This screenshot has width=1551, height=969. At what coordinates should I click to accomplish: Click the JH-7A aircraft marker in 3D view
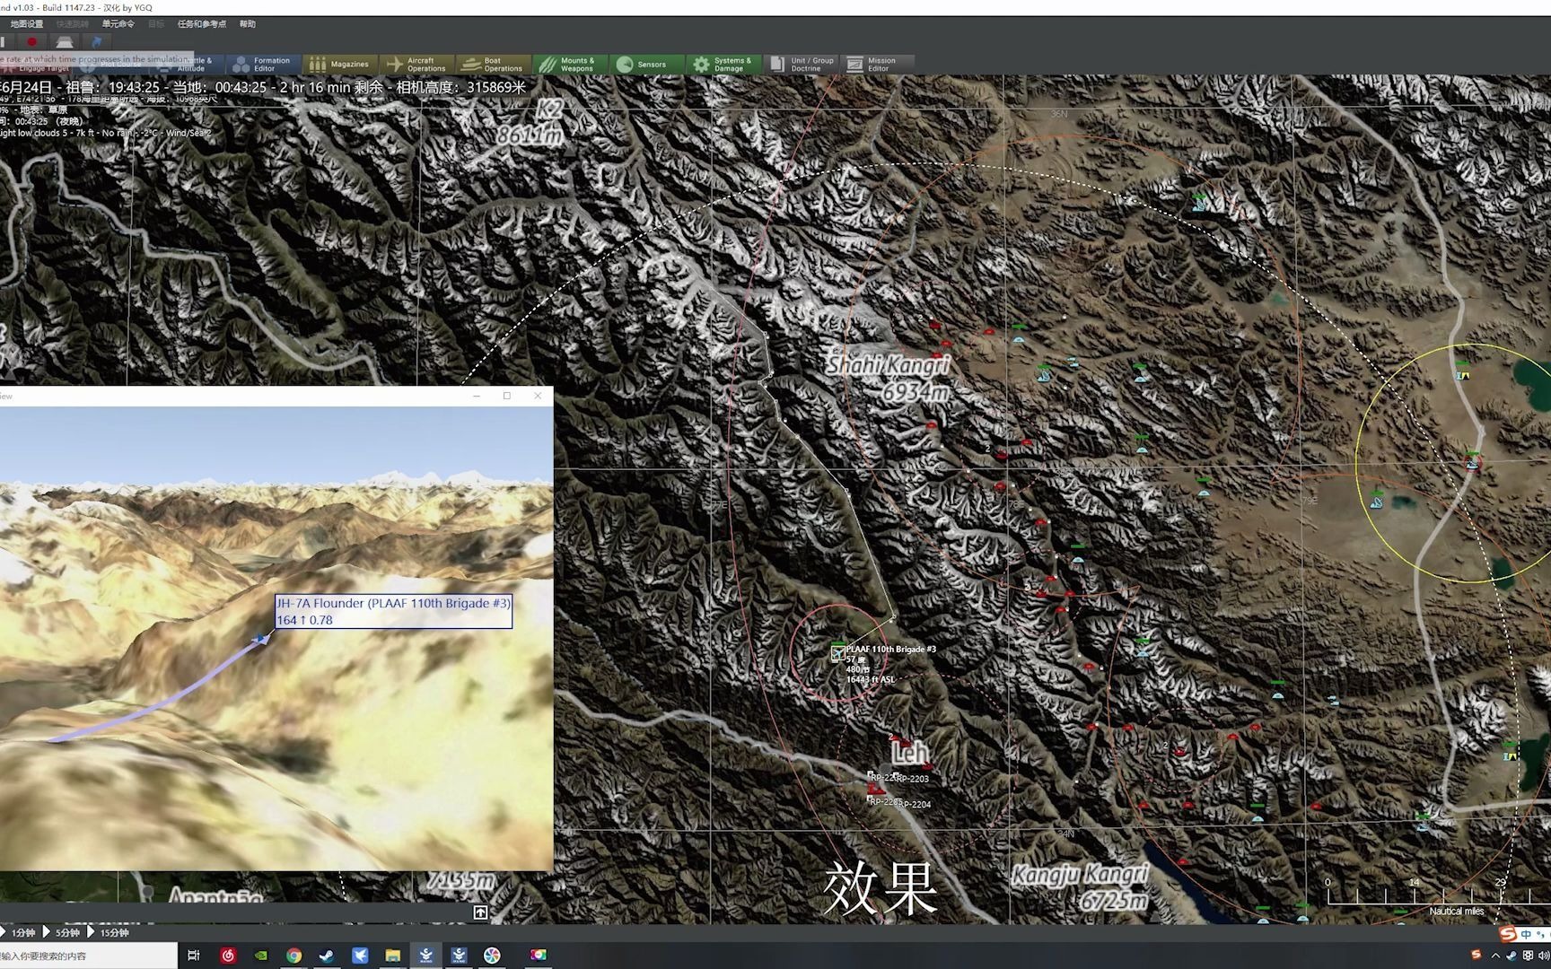(x=261, y=639)
